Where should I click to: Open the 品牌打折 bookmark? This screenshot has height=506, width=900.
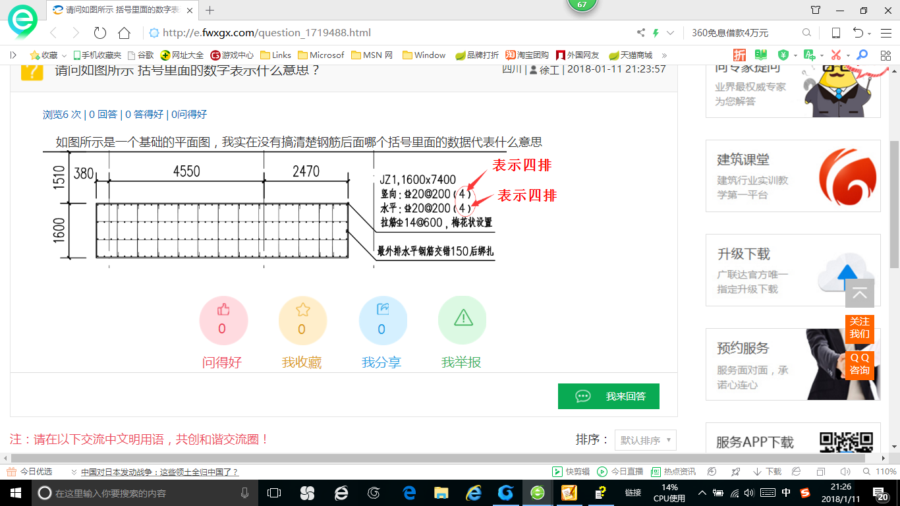click(x=477, y=55)
